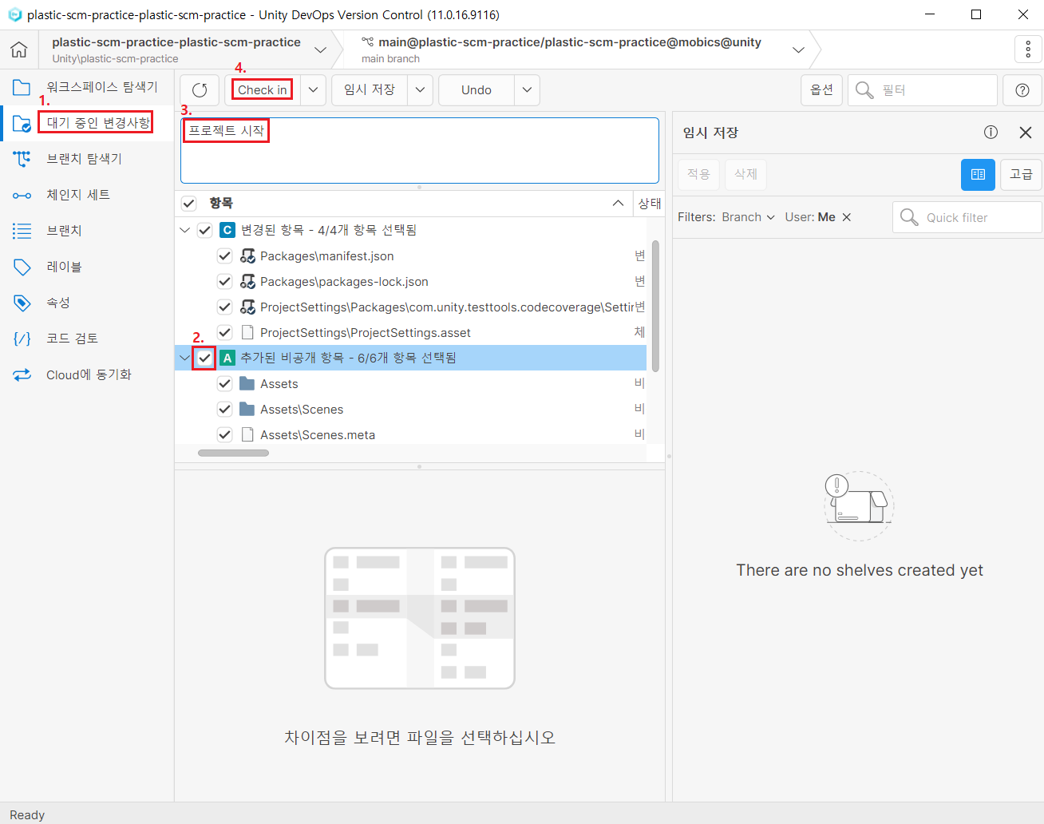This screenshot has height=824, width=1044.
Task: Close the 임시 저장 panel
Action: coord(1026,133)
